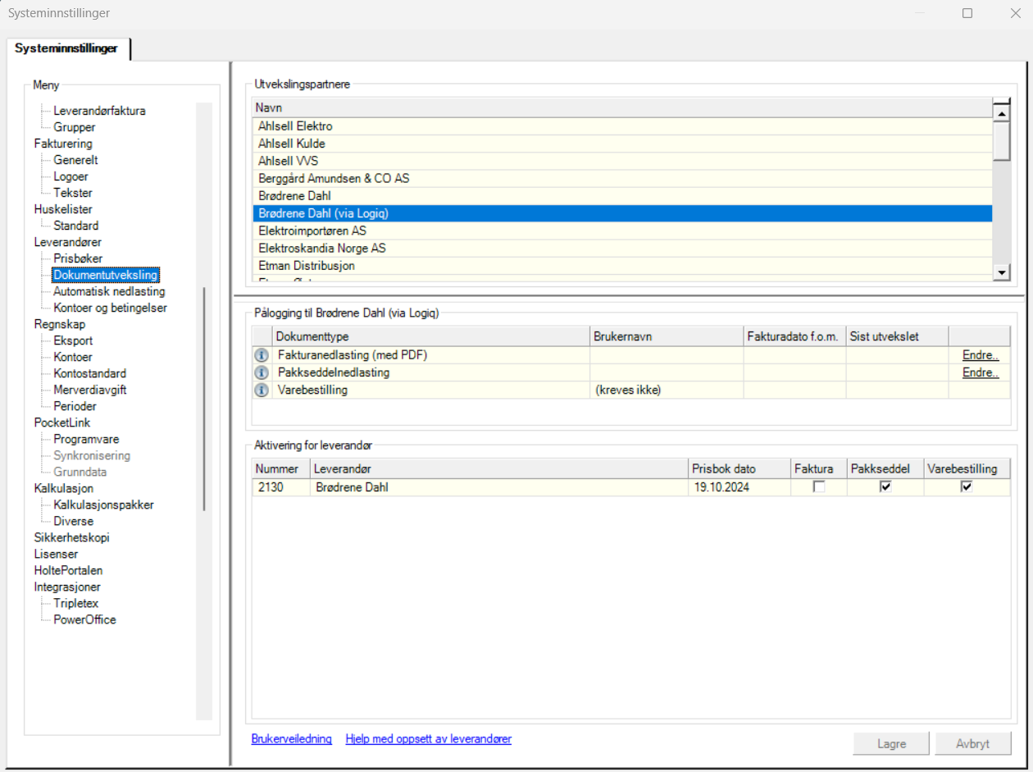Viewport: 1033px width, 772px height.
Task: Select Dokumentutveksling in the tree
Action: (x=106, y=275)
